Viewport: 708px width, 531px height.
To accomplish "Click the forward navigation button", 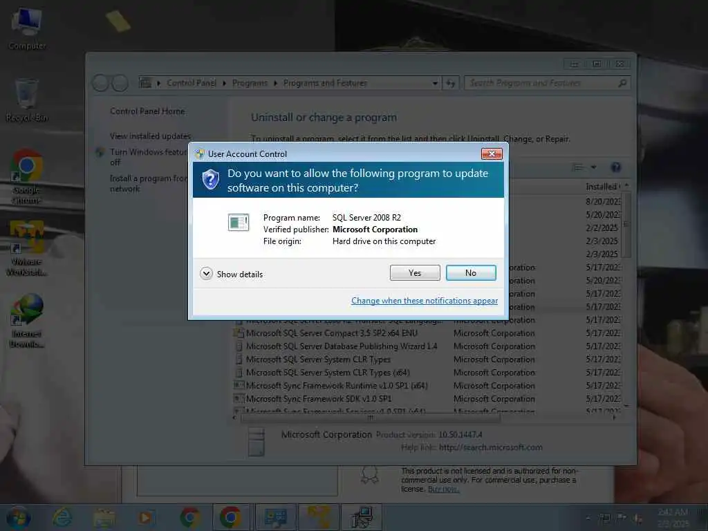I will [x=120, y=83].
